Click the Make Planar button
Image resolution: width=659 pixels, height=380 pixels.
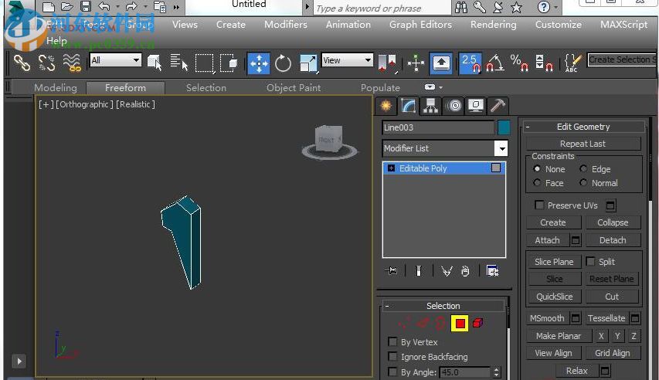tap(559, 336)
